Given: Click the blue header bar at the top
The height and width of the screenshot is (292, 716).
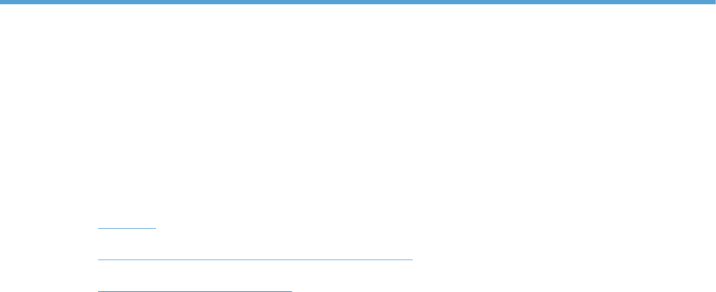Looking at the screenshot, I should tap(358, 2).
